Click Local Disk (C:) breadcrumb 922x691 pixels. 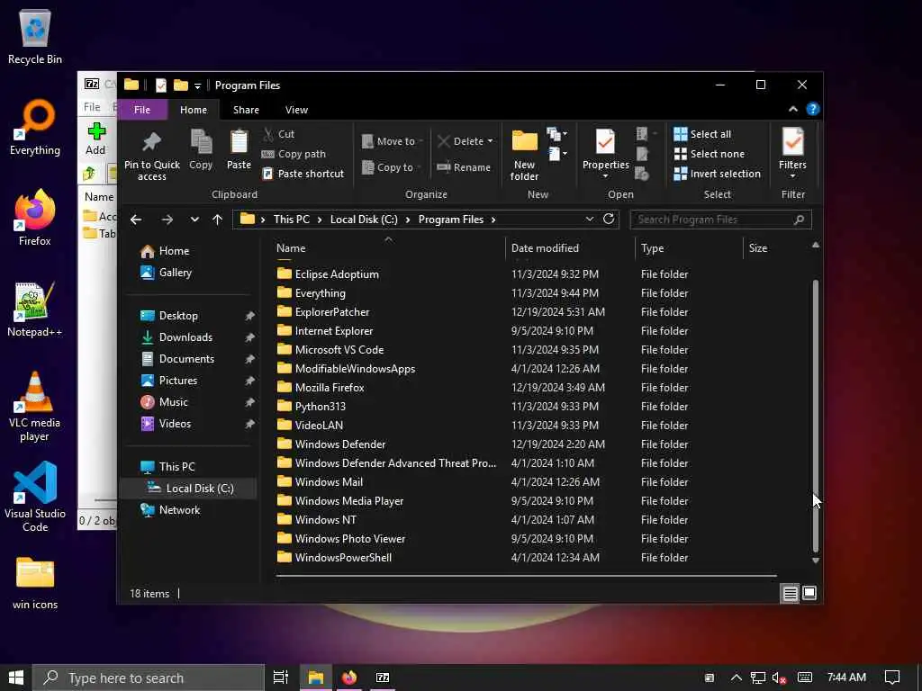[x=364, y=220]
